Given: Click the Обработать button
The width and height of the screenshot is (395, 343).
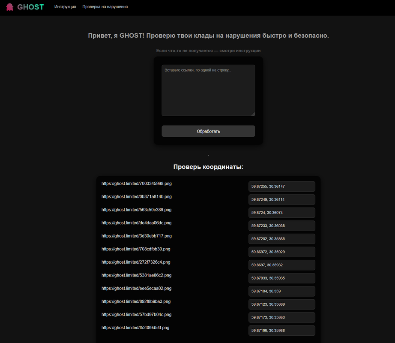Looking at the screenshot, I should coord(208,131).
